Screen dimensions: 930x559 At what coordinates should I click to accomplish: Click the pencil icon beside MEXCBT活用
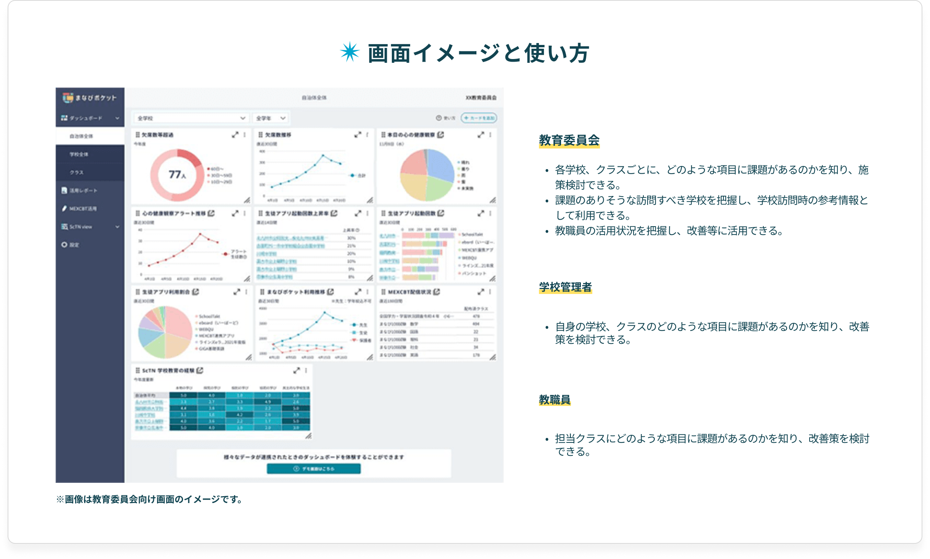click(x=64, y=209)
